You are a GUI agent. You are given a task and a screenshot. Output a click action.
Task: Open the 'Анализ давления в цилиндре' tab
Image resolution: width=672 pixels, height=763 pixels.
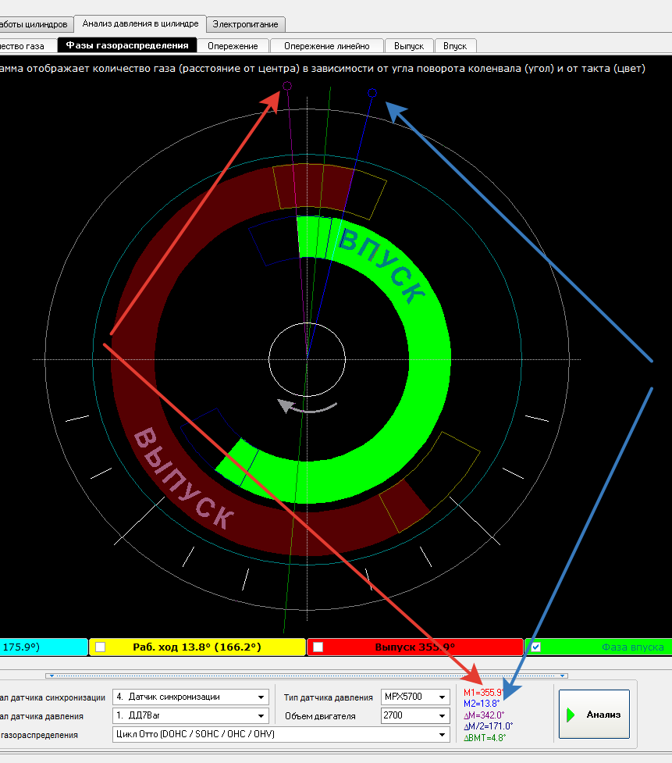click(140, 23)
